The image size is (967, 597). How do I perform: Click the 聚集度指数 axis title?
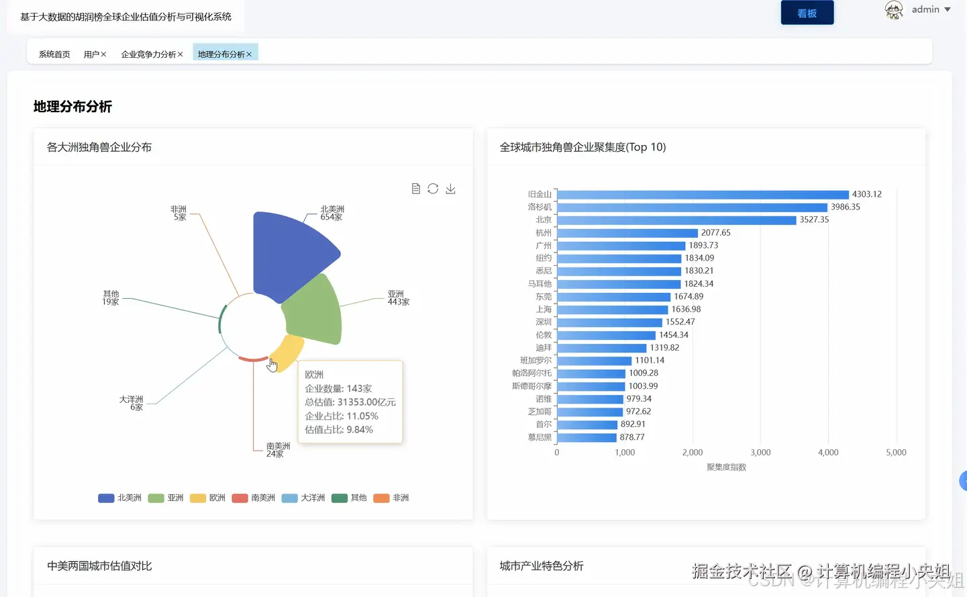tap(726, 467)
